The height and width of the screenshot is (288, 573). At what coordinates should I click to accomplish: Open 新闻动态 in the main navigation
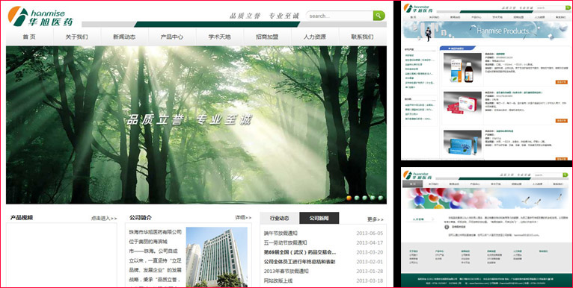[124, 37]
